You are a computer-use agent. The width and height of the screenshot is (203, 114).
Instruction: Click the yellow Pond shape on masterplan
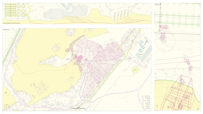(136, 70)
